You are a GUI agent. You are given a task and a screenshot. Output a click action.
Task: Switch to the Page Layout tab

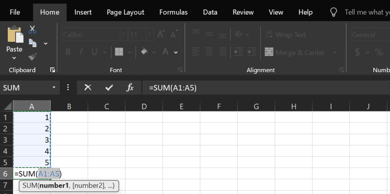tap(126, 12)
